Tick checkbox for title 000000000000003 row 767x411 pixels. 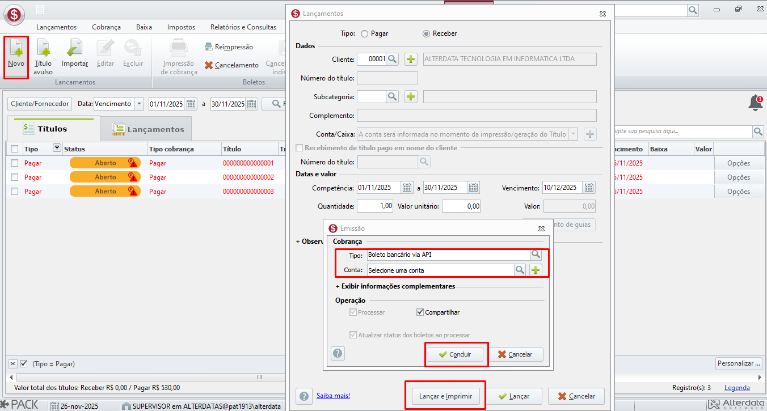14,192
